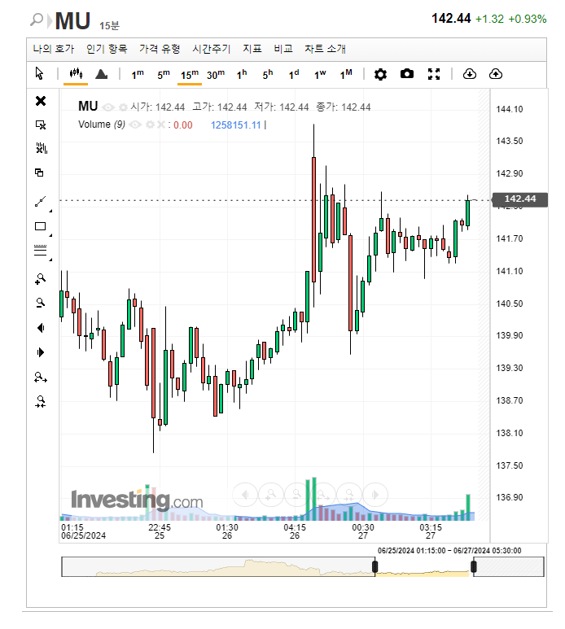
Task: Click the remove selected drawing tool
Action: click(41, 124)
